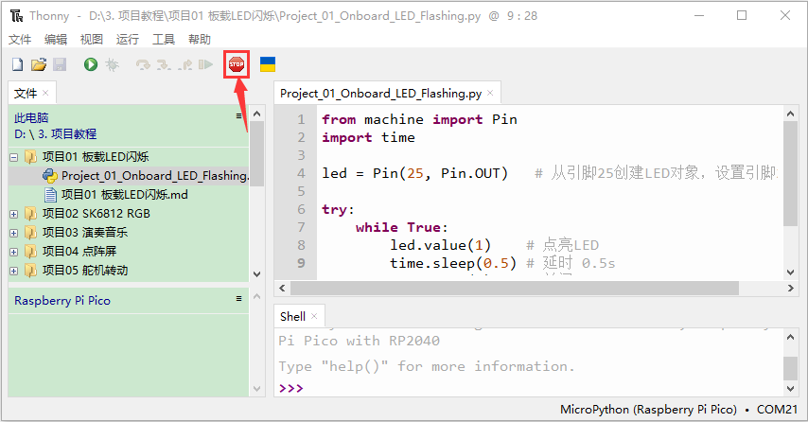Click the Resume execution icon in toolbar
Viewport: 808px width, 422px height.
point(206,64)
